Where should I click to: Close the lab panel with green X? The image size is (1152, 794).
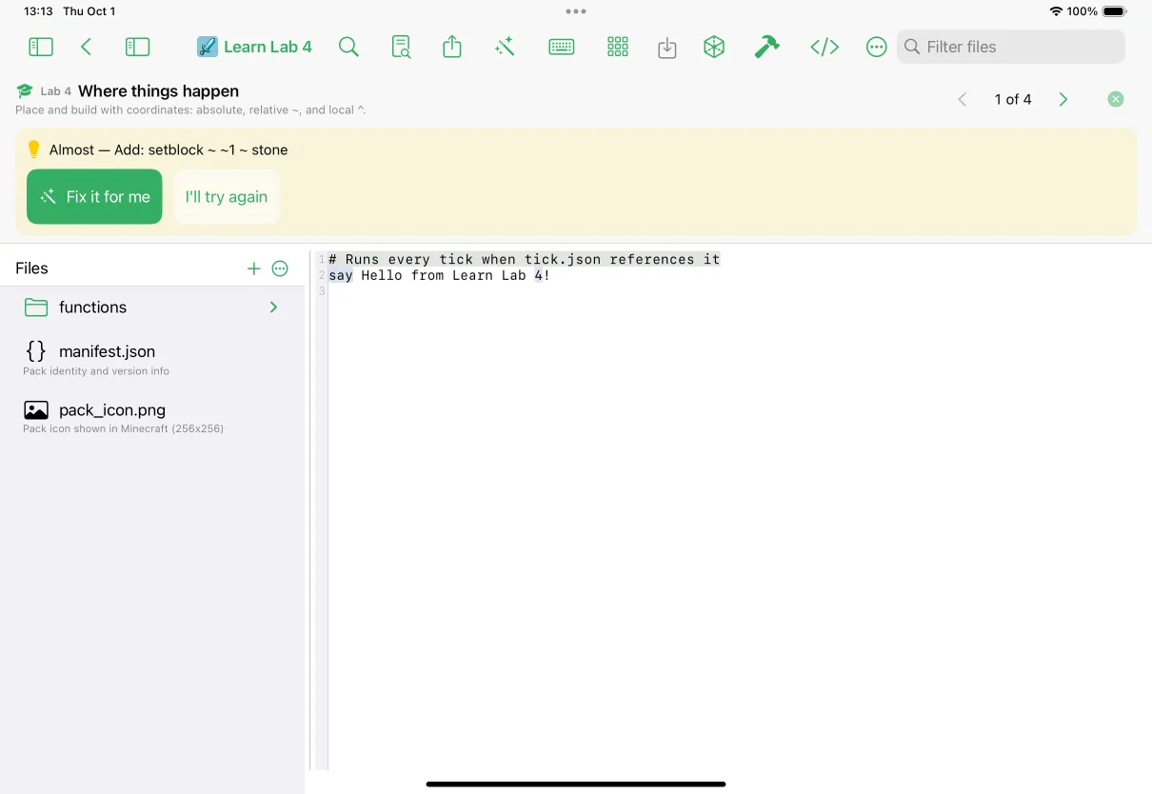pyautogui.click(x=1116, y=99)
